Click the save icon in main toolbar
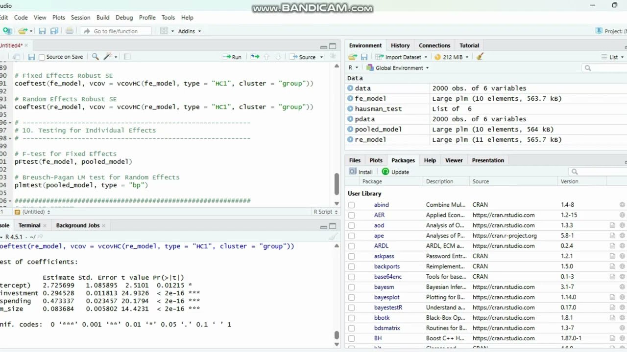This screenshot has width=627, height=352. pos(42,31)
